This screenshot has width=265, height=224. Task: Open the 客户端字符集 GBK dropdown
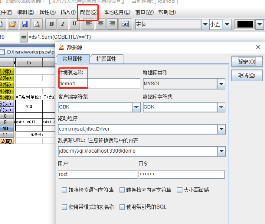point(136,107)
